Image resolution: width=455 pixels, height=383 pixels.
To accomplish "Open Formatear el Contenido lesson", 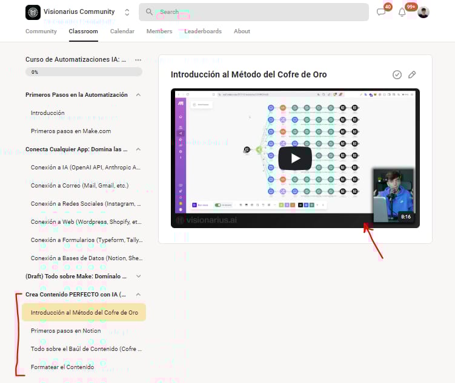I will tap(62, 367).
